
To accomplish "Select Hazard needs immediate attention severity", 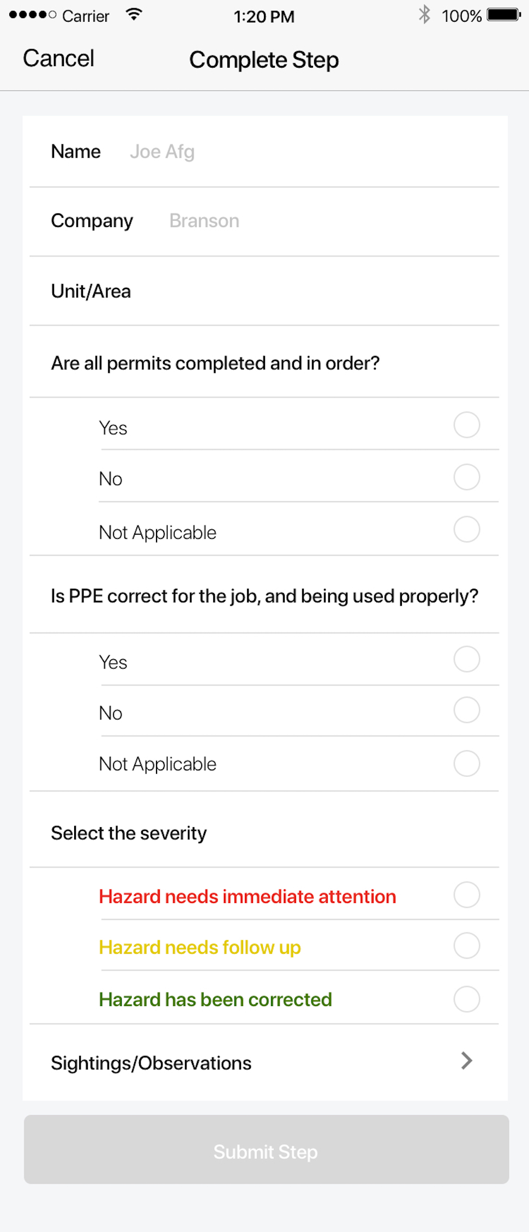I will pyautogui.click(x=466, y=895).
